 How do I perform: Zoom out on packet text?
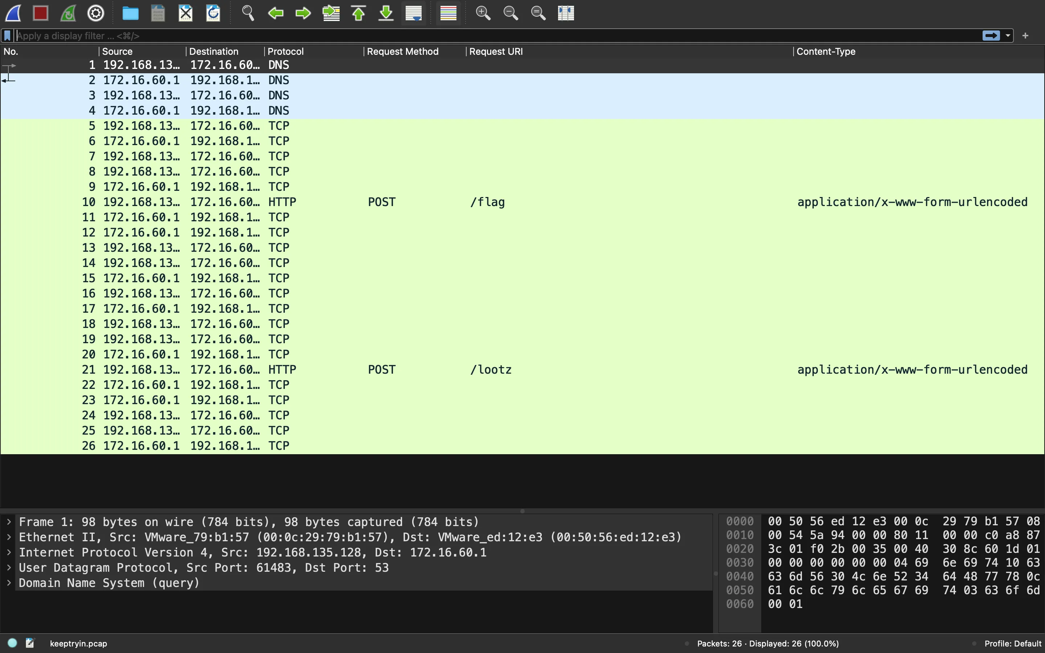click(x=511, y=13)
